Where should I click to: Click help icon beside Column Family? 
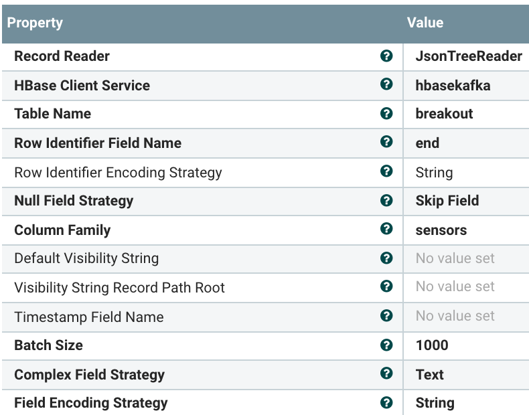pyautogui.click(x=386, y=229)
